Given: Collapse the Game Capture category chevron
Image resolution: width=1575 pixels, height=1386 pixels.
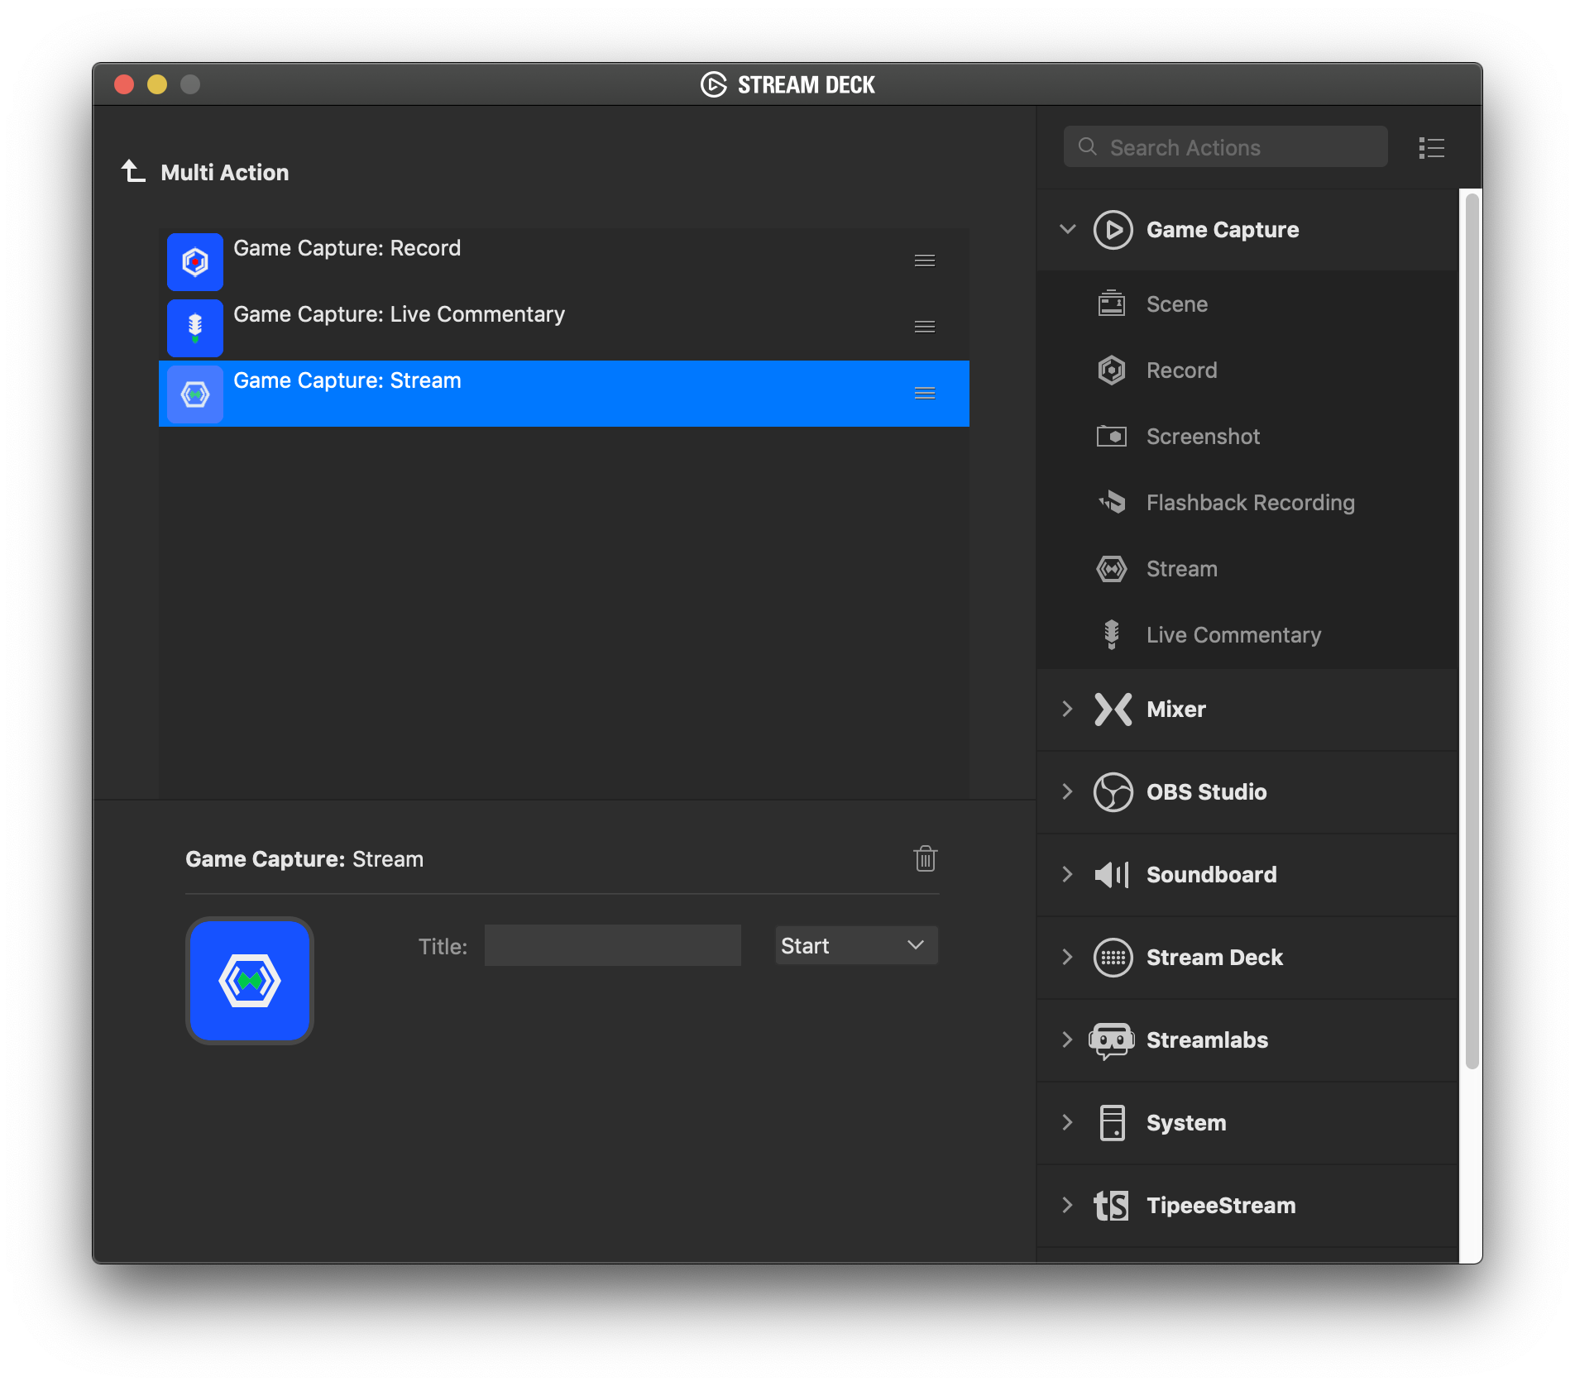Looking at the screenshot, I should (x=1068, y=229).
